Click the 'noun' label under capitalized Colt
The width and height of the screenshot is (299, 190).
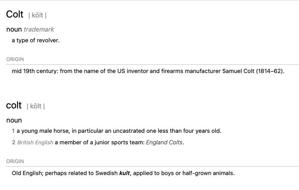point(14,29)
